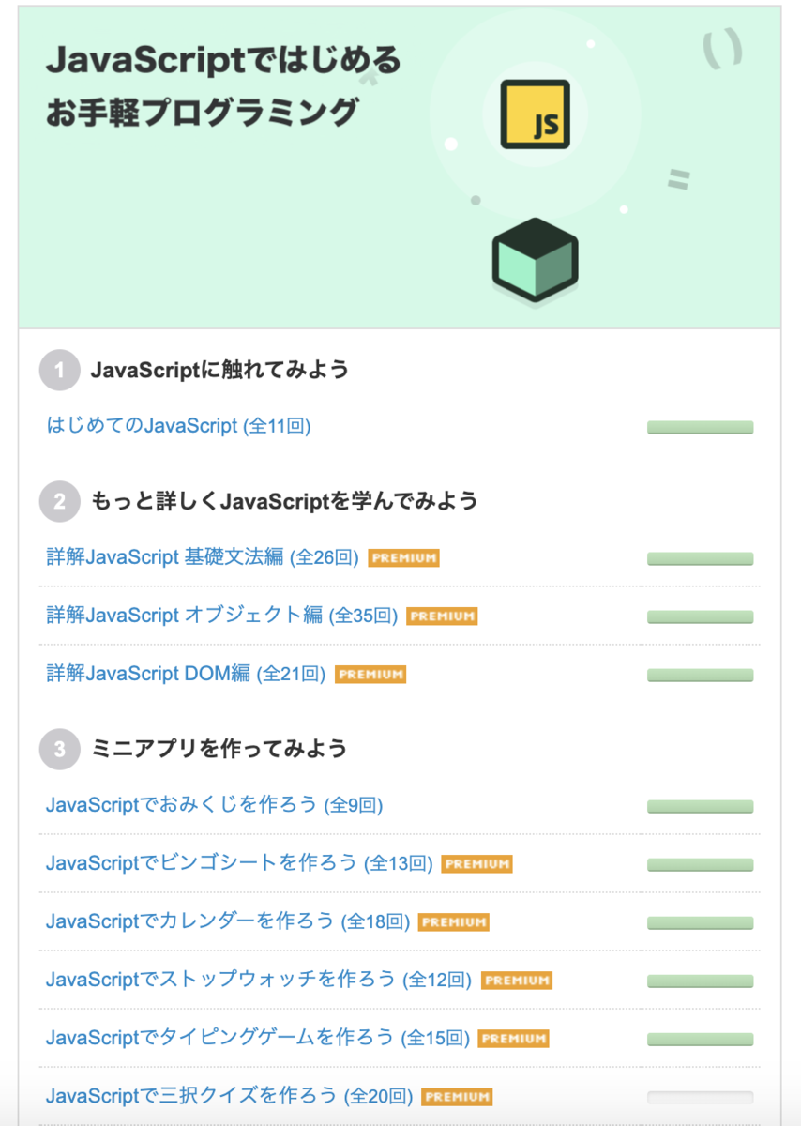Open はじめてのJavaScript (全11回) lesson
This screenshot has width=801, height=1126.
pos(178,426)
